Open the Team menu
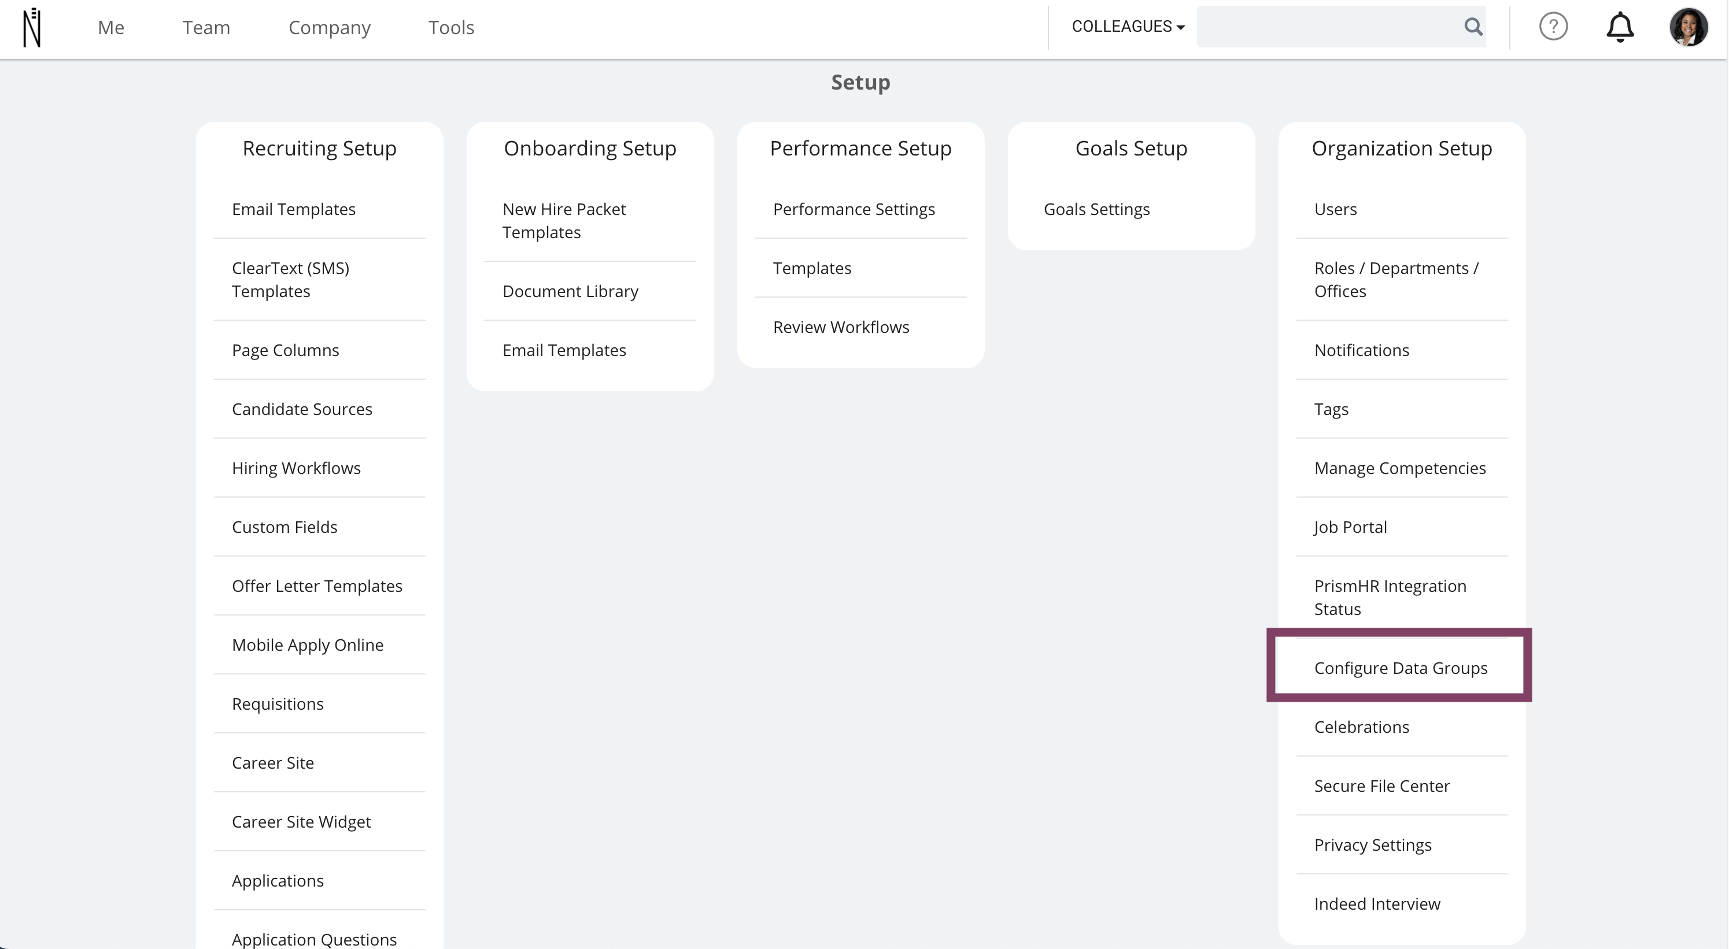This screenshot has width=1729, height=949. (206, 28)
